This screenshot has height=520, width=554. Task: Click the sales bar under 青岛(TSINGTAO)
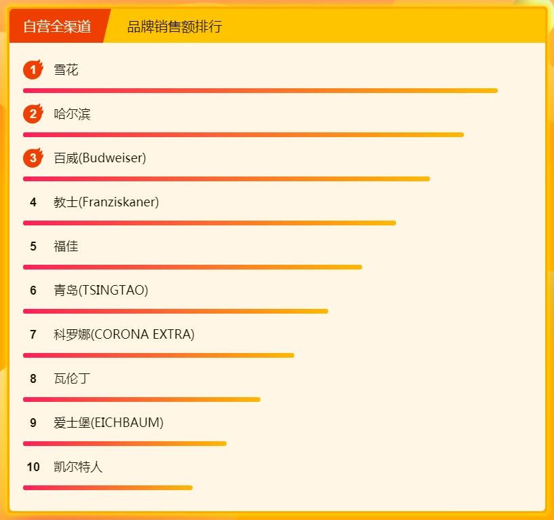point(176,311)
